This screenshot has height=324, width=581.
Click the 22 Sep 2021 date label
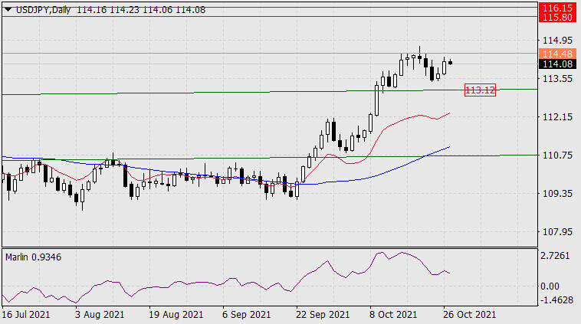(x=323, y=315)
